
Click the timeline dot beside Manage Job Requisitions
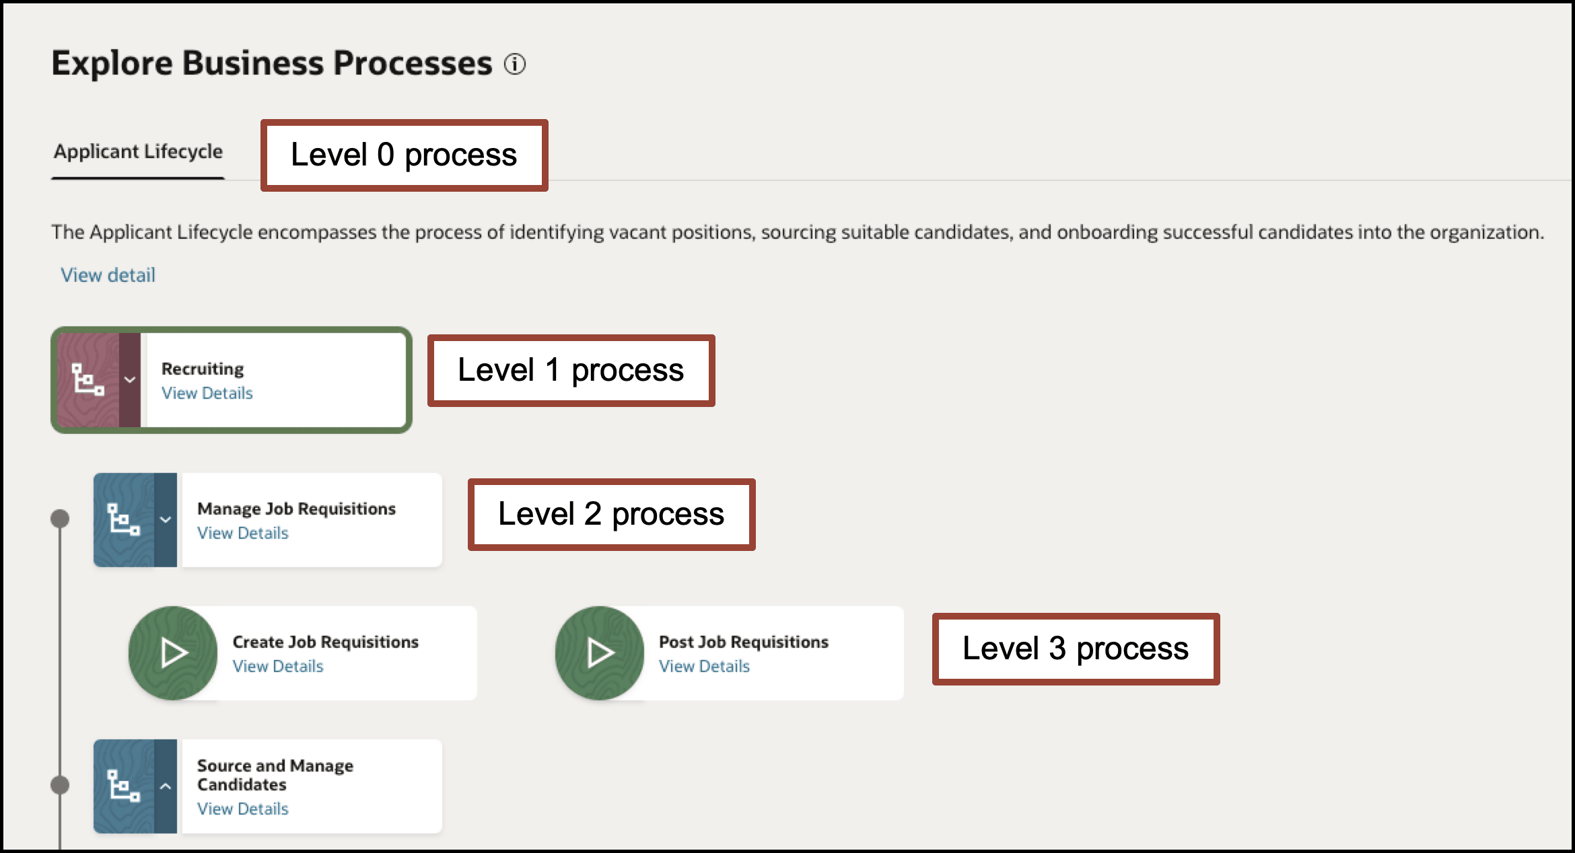point(60,518)
